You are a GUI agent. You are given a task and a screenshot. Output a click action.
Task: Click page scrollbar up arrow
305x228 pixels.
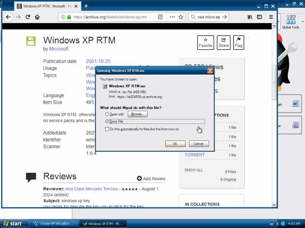[274, 26]
